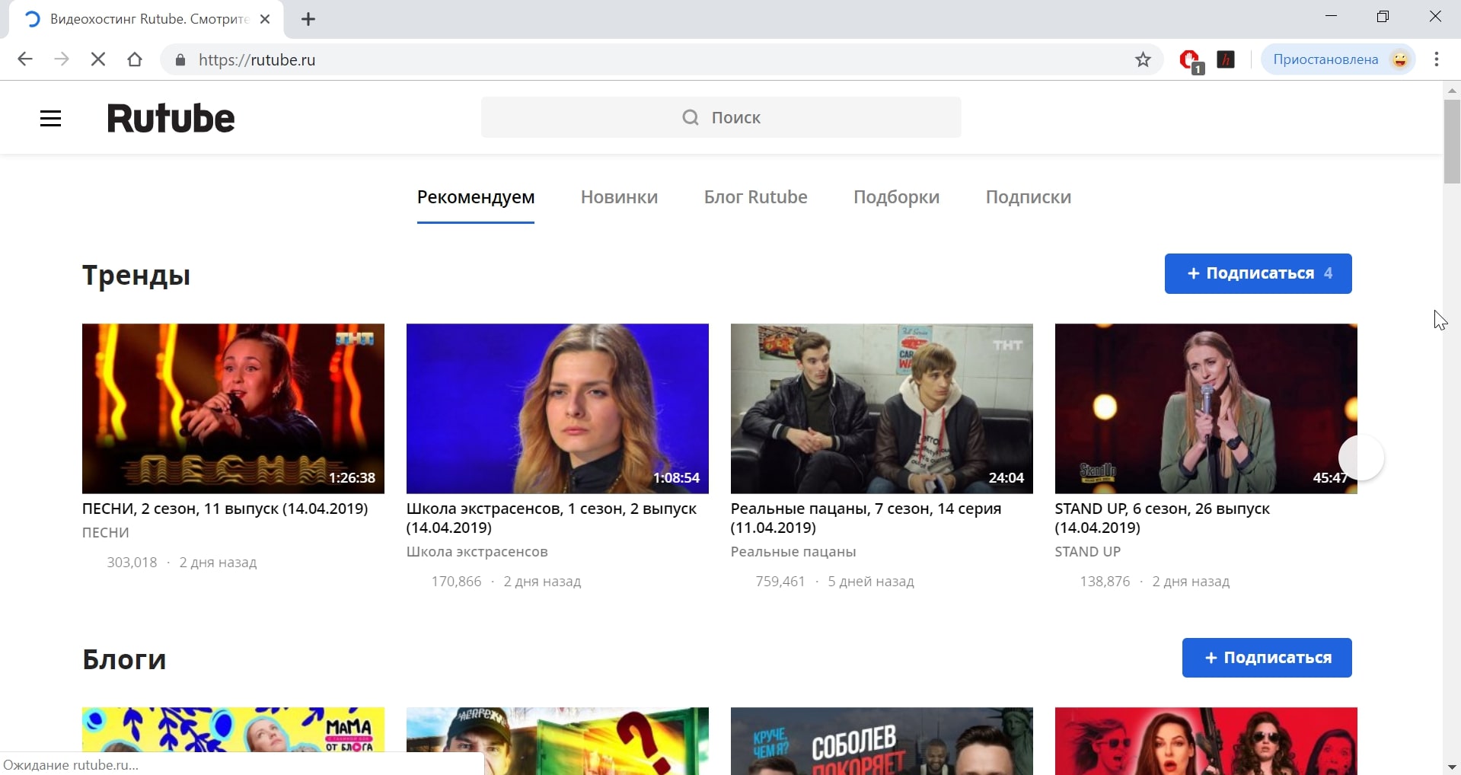The width and height of the screenshot is (1461, 775).
Task: Open title Школа экстрасенсов, 1 сезон, 2 выпуск
Action: point(551,518)
